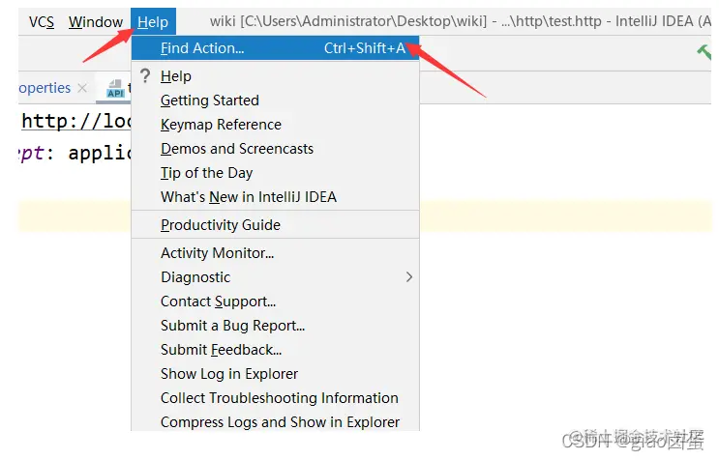Click the question mark Help icon

[x=145, y=76]
